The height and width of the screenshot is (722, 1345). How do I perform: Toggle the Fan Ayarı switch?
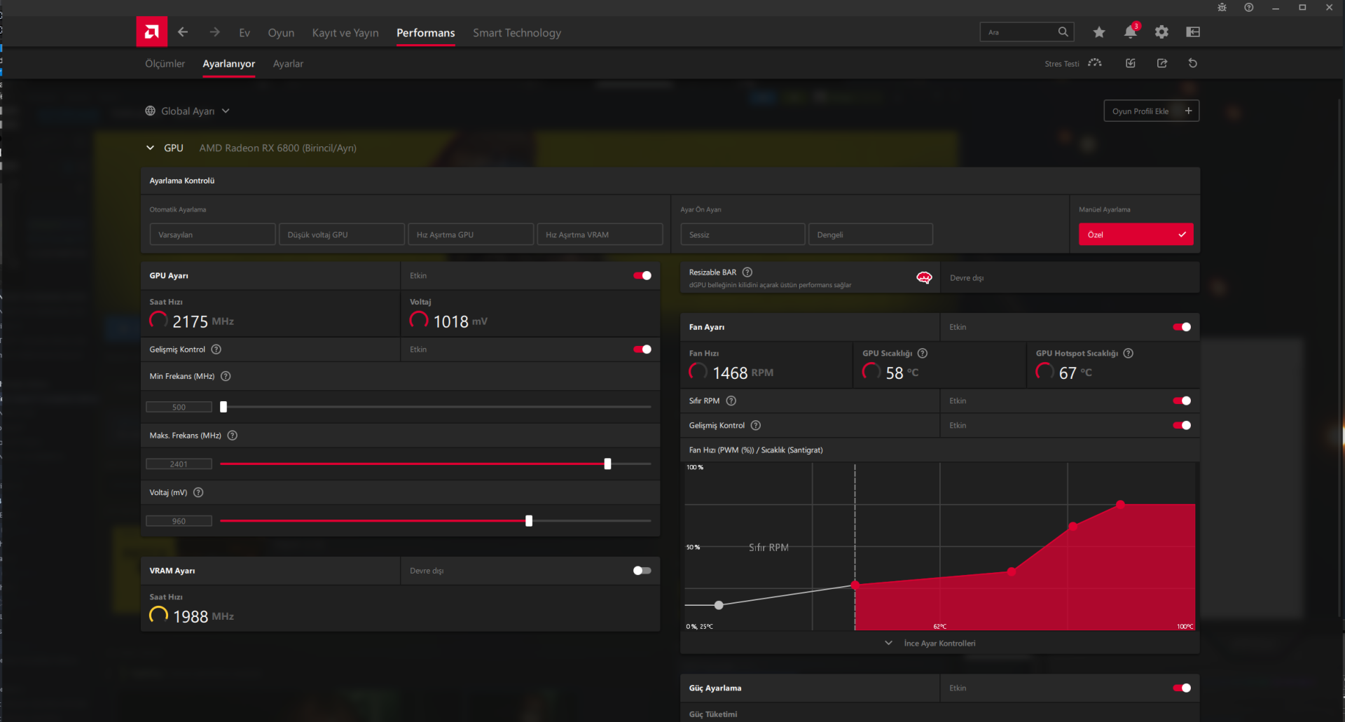pyautogui.click(x=1182, y=327)
